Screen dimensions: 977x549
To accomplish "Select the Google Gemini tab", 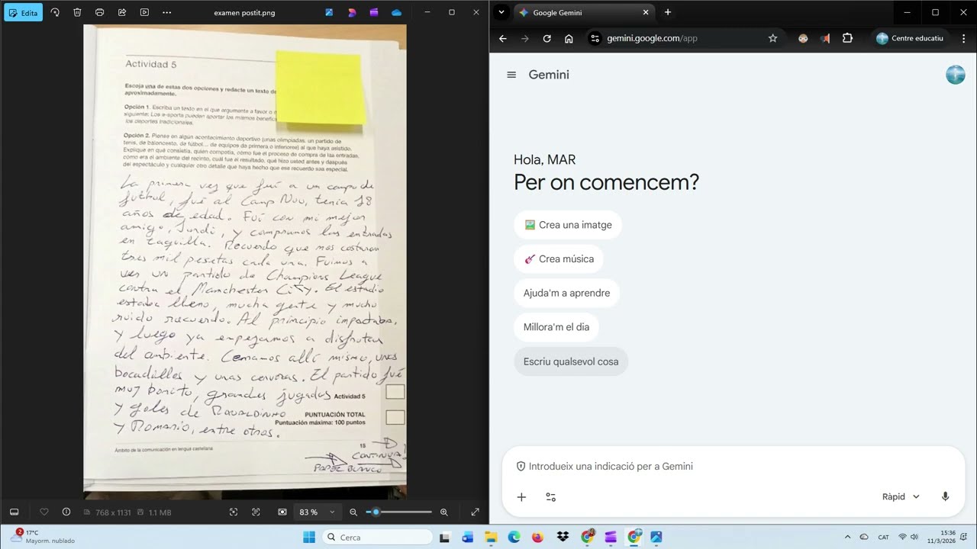I will point(584,13).
